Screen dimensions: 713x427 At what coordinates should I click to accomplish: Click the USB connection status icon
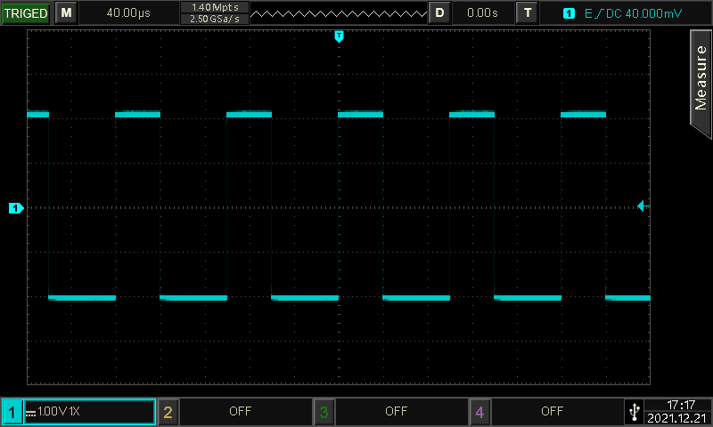pyautogui.click(x=634, y=411)
